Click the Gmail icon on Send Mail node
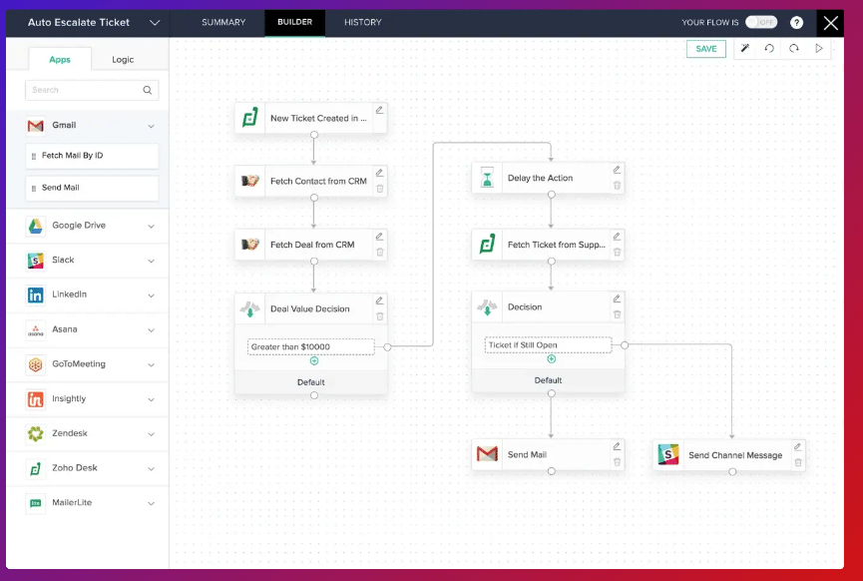 point(488,454)
